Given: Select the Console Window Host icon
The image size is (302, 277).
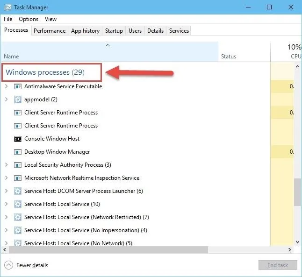Looking at the screenshot, I should coord(17,139).
